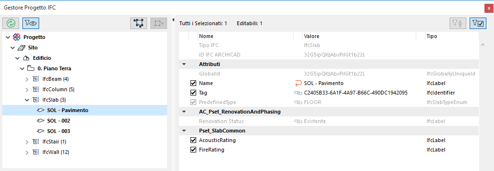Uncheck the AcousticRating checkbox
The width and height of the screenshot is (494, 171).
point(193,140)
